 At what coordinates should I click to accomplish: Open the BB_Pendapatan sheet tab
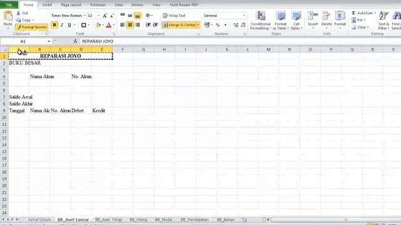195,219
